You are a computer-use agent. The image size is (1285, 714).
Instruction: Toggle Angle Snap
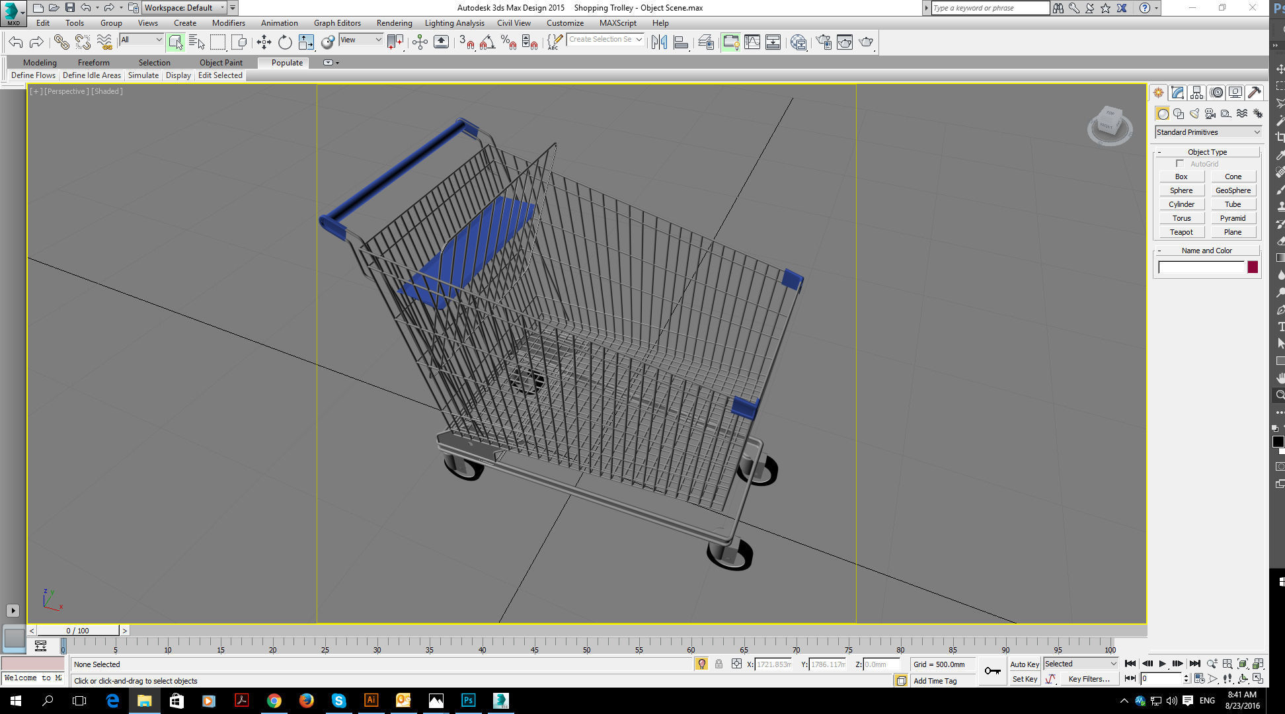[487, 42]
